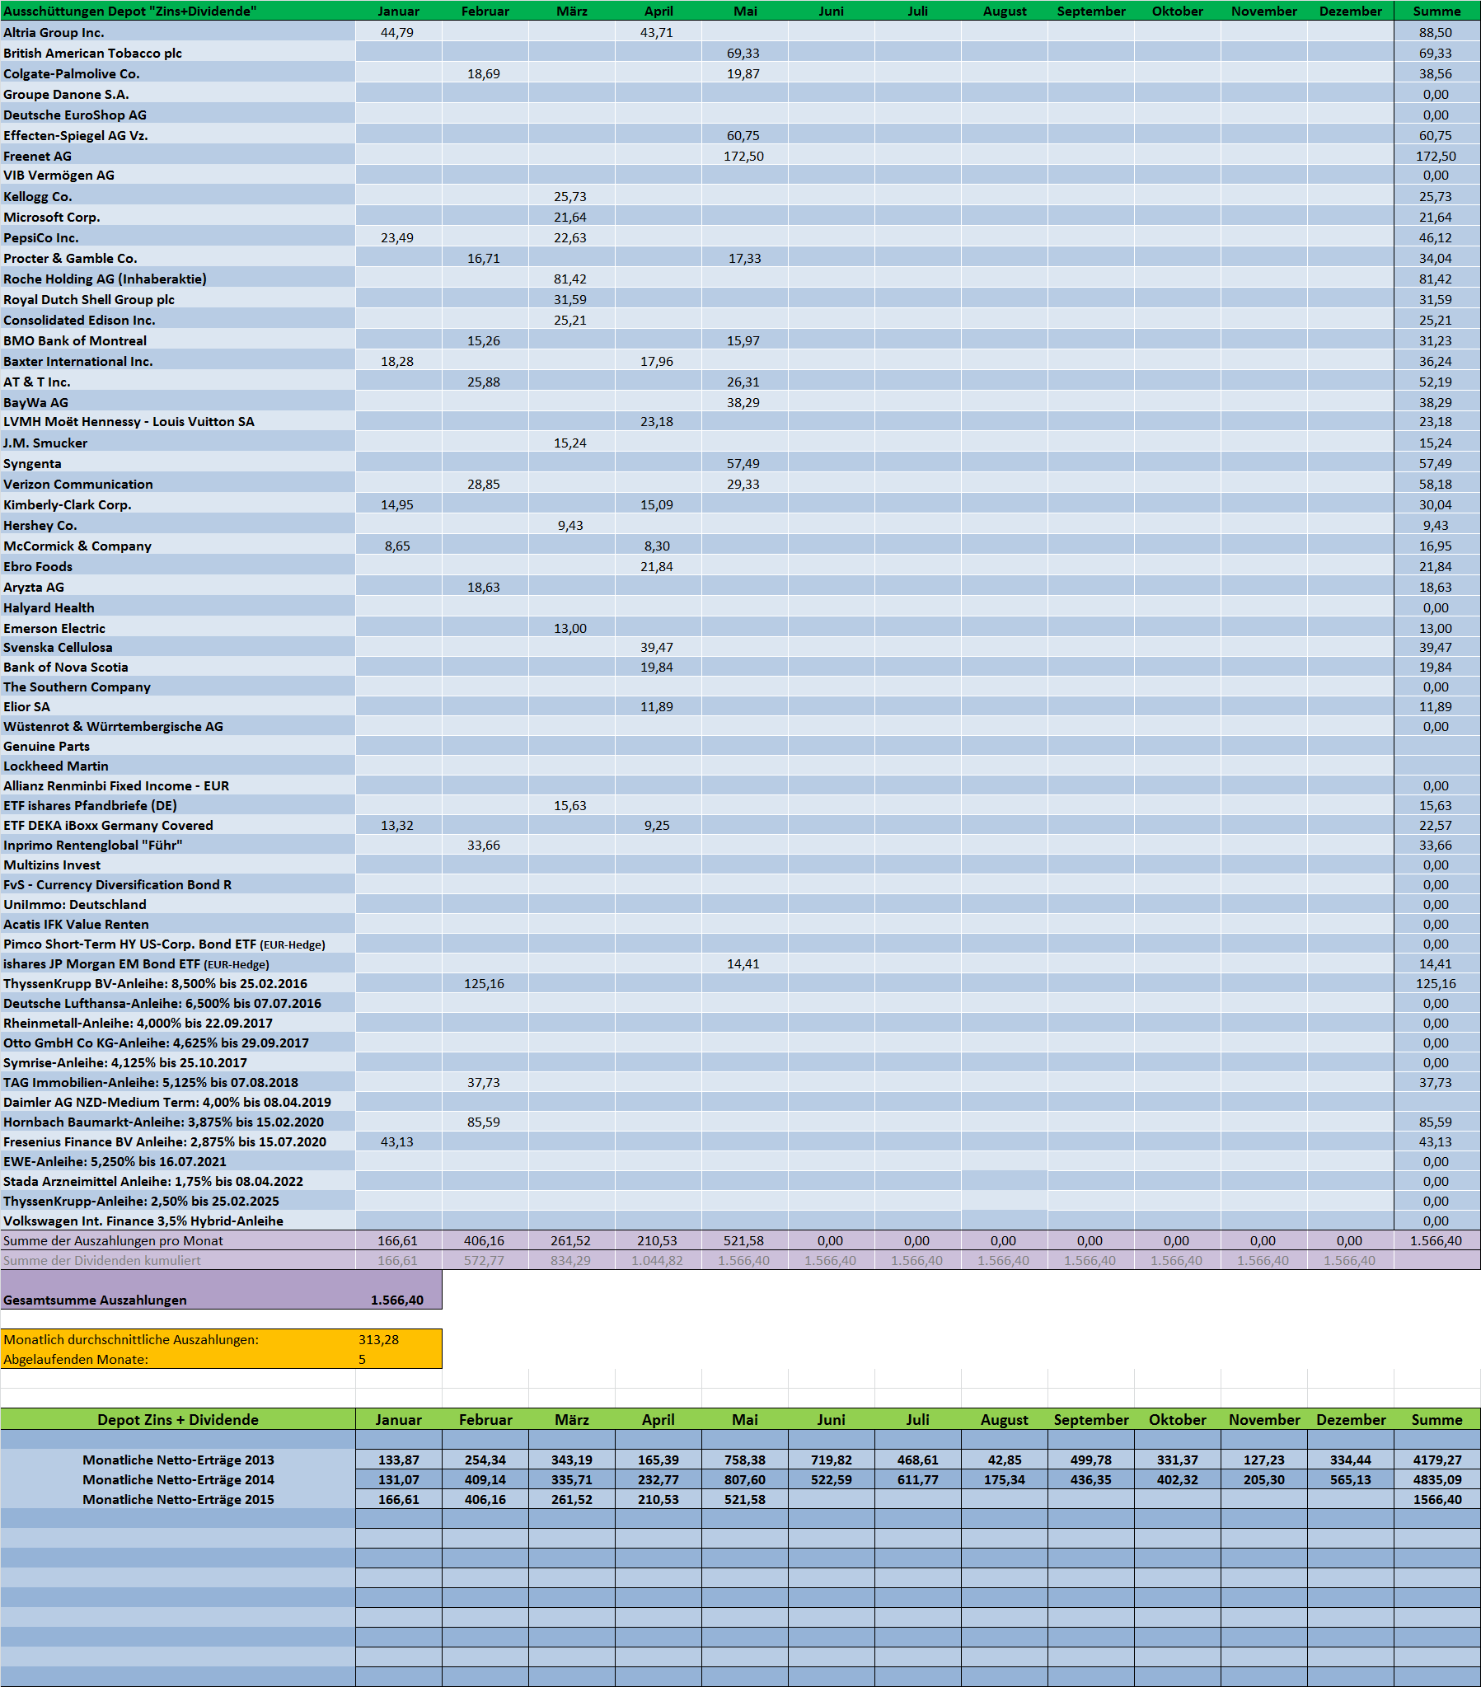Image resolution: width=1481 pixels, height=1687 pixels.
Task: Click the 2013 Summe value 4179,27
Action: pyautogui.click(x=1437, y=1461)
